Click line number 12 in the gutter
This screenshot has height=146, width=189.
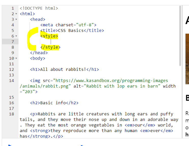click(11, 70)
